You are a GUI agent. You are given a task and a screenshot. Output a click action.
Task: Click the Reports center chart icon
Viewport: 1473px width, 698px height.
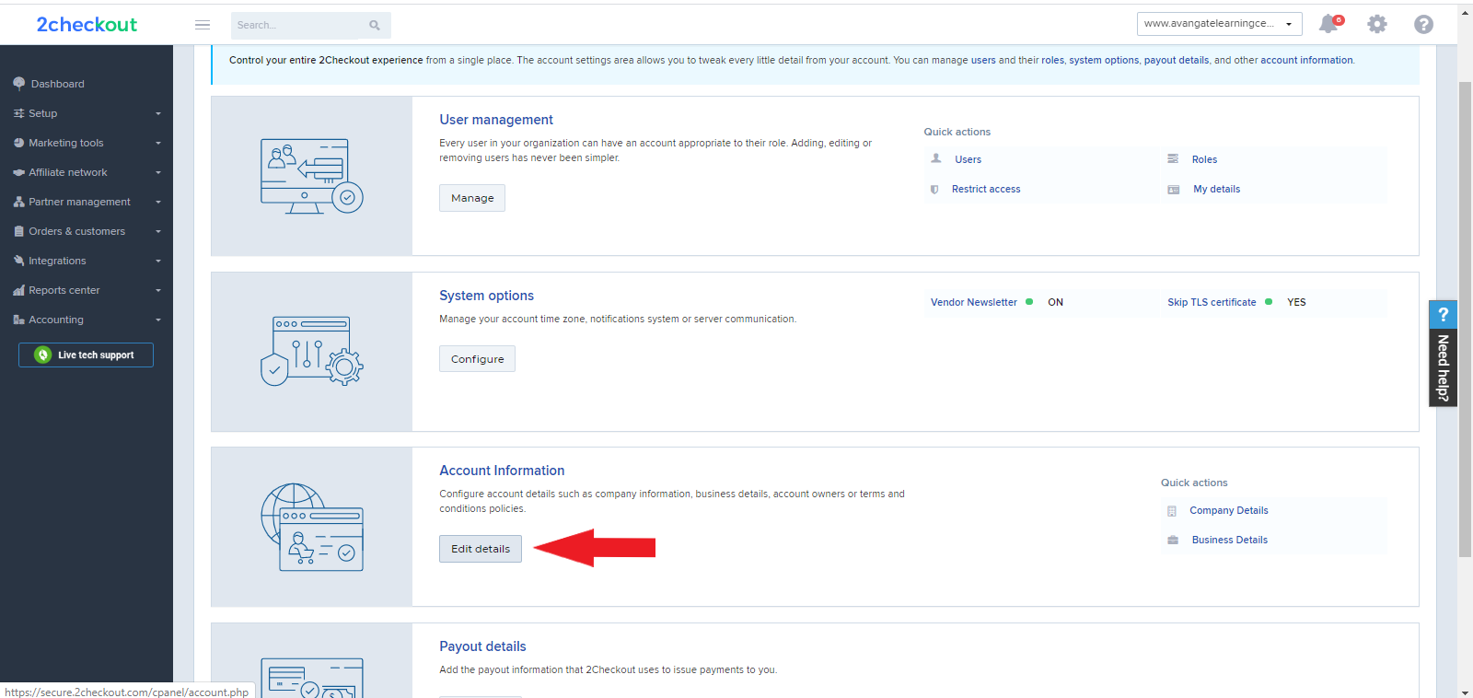[19, 290]
